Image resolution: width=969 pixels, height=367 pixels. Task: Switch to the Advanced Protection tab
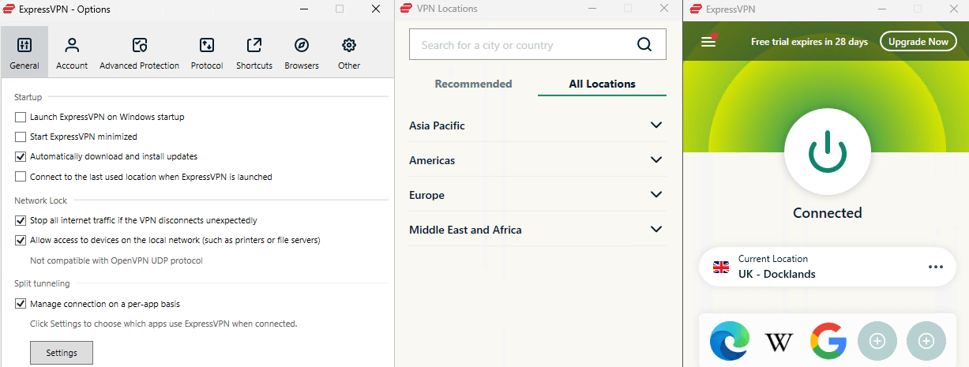pyautogui.click(x=140, y=52)
